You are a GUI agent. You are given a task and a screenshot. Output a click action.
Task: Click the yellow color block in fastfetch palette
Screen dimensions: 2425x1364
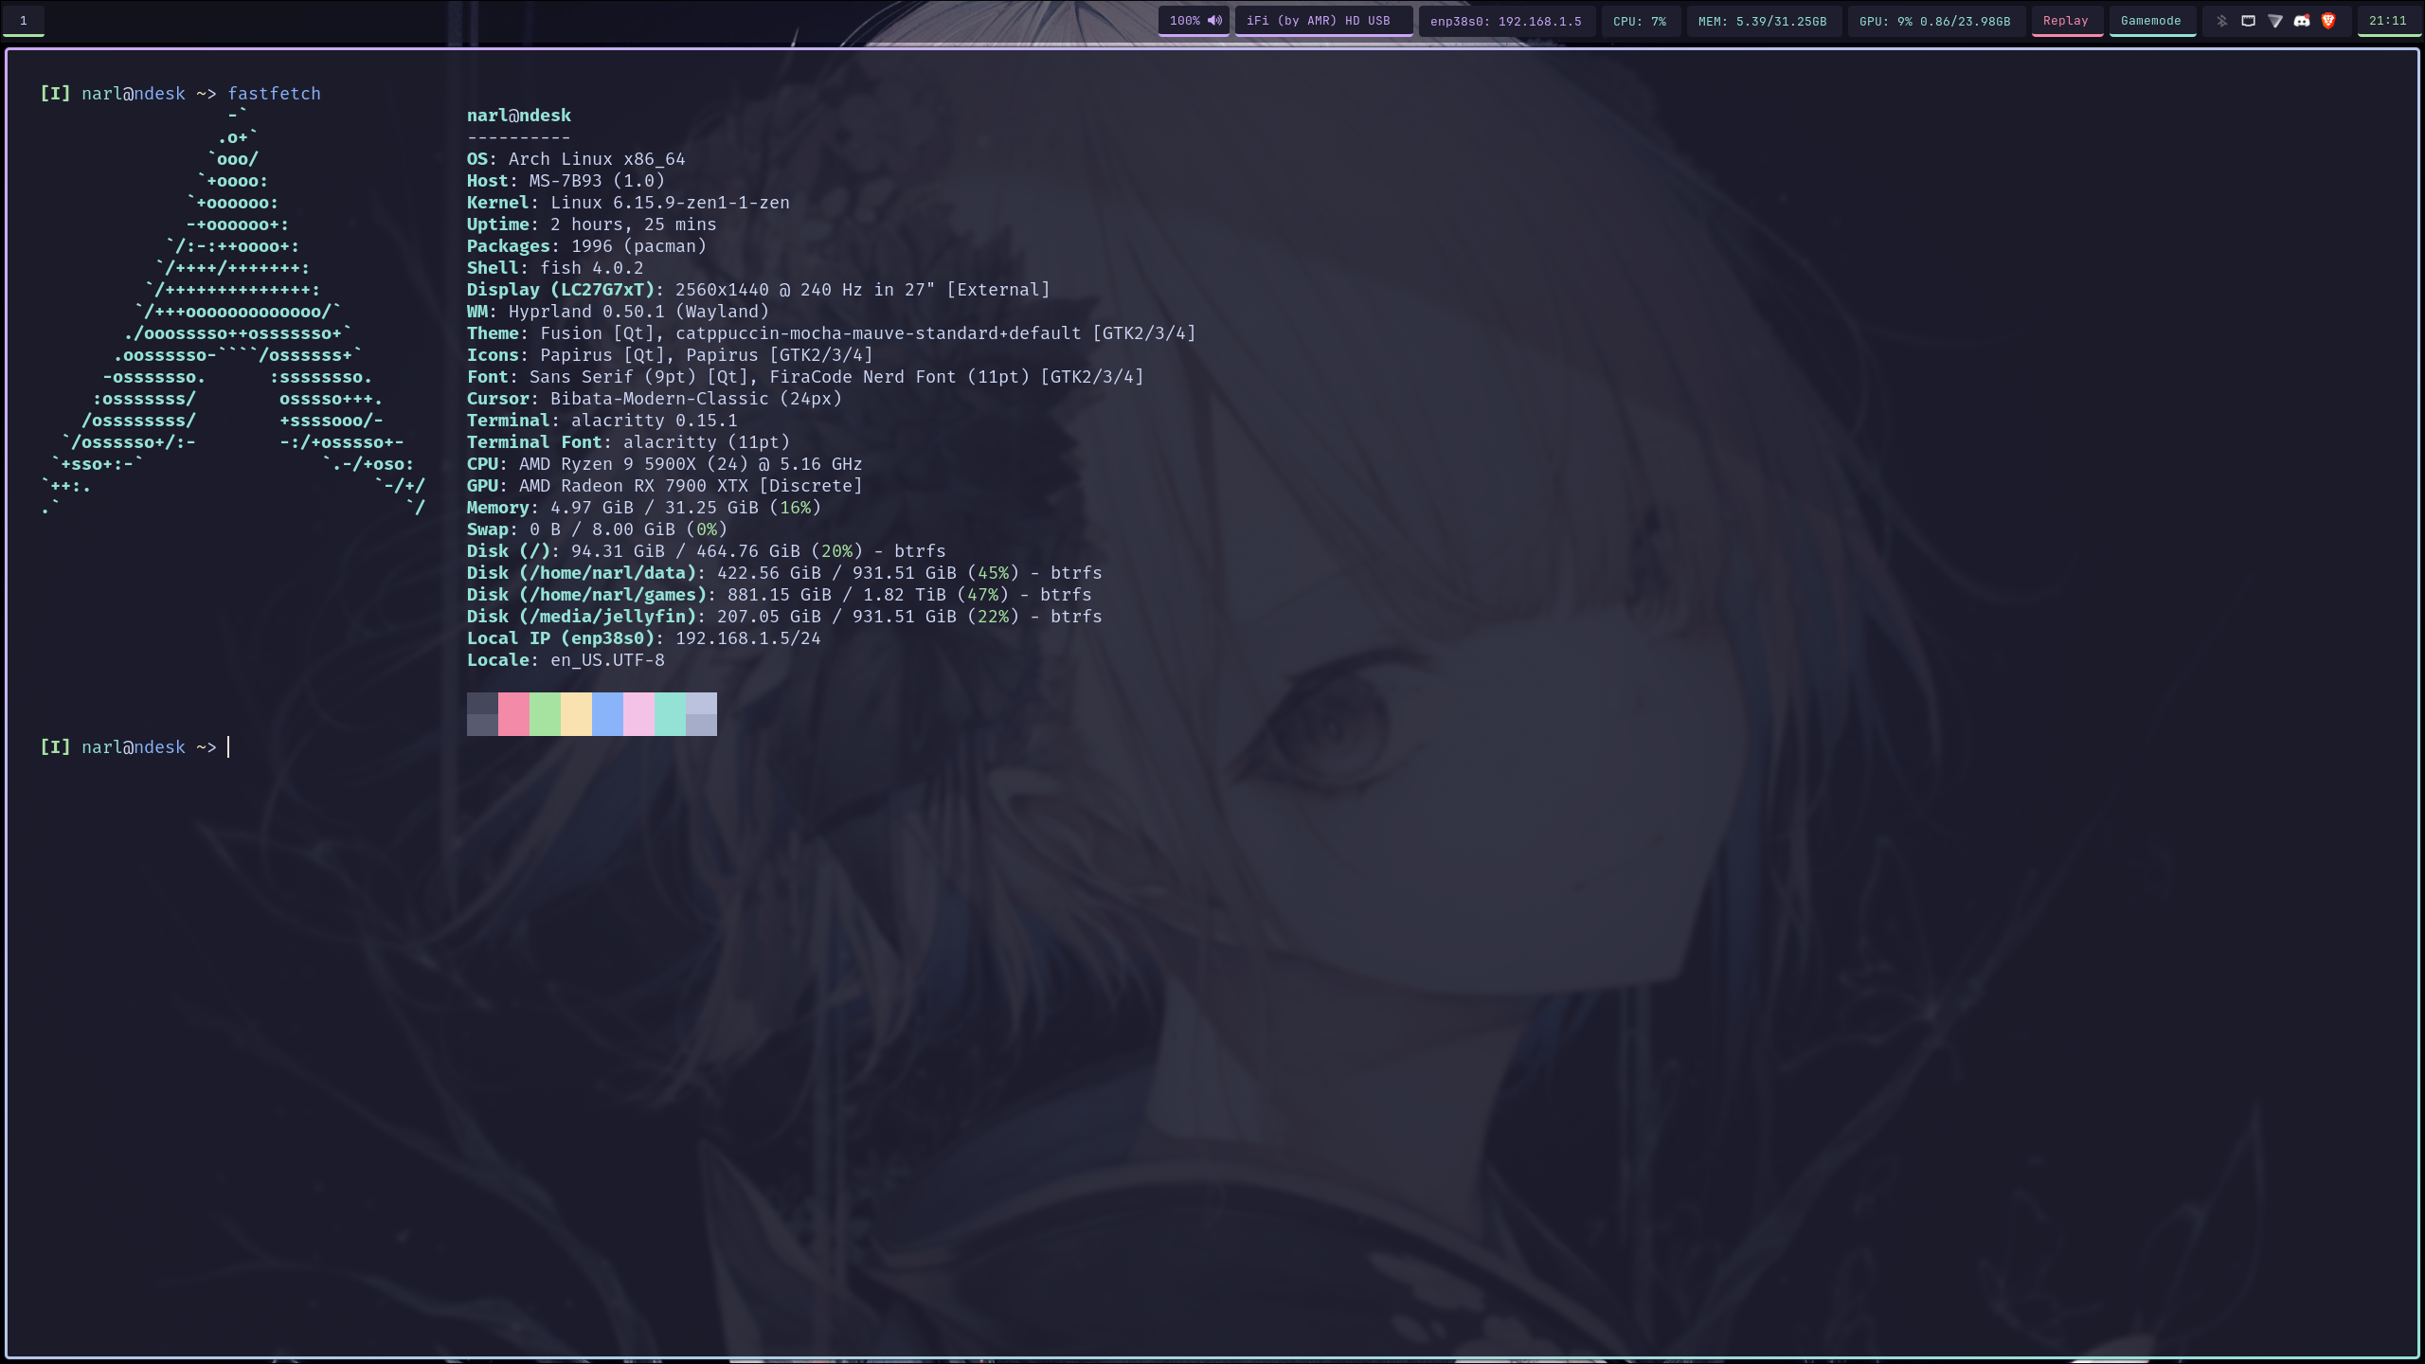(x=576, y=714)
